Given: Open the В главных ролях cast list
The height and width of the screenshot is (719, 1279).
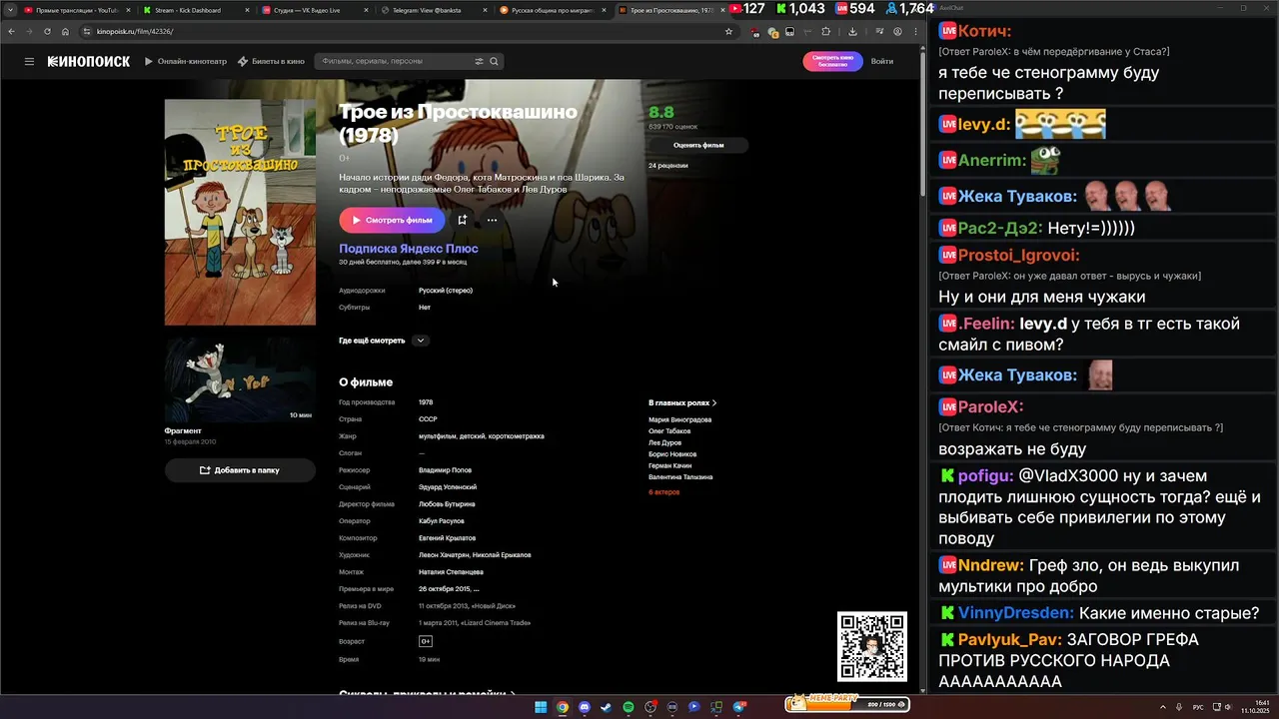Looking at the screenshot, I should click(x=682, y=403).
